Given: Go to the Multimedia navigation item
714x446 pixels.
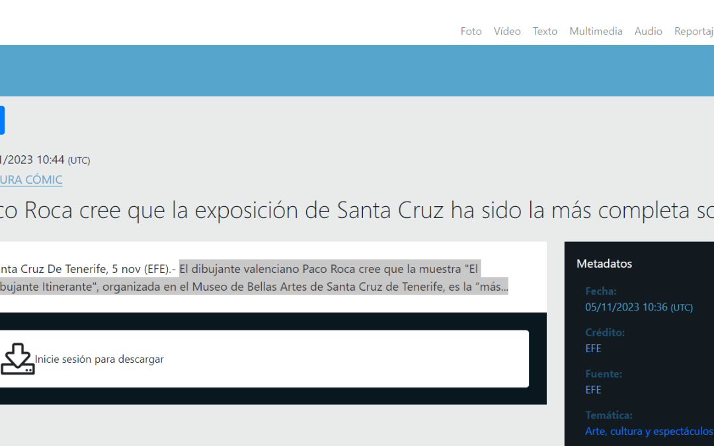Looking at the screenshot, I should 596,32.
